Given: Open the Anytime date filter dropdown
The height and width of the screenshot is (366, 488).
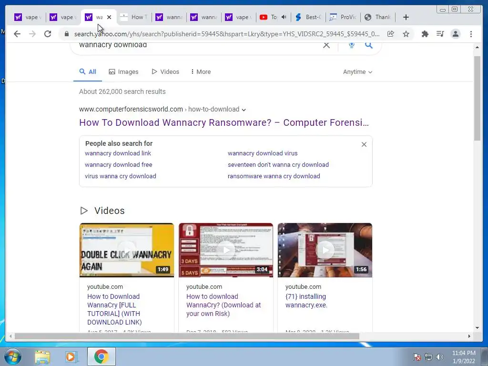Looking at the screenshot, I should pyautogui.click(x=357, y=71).
